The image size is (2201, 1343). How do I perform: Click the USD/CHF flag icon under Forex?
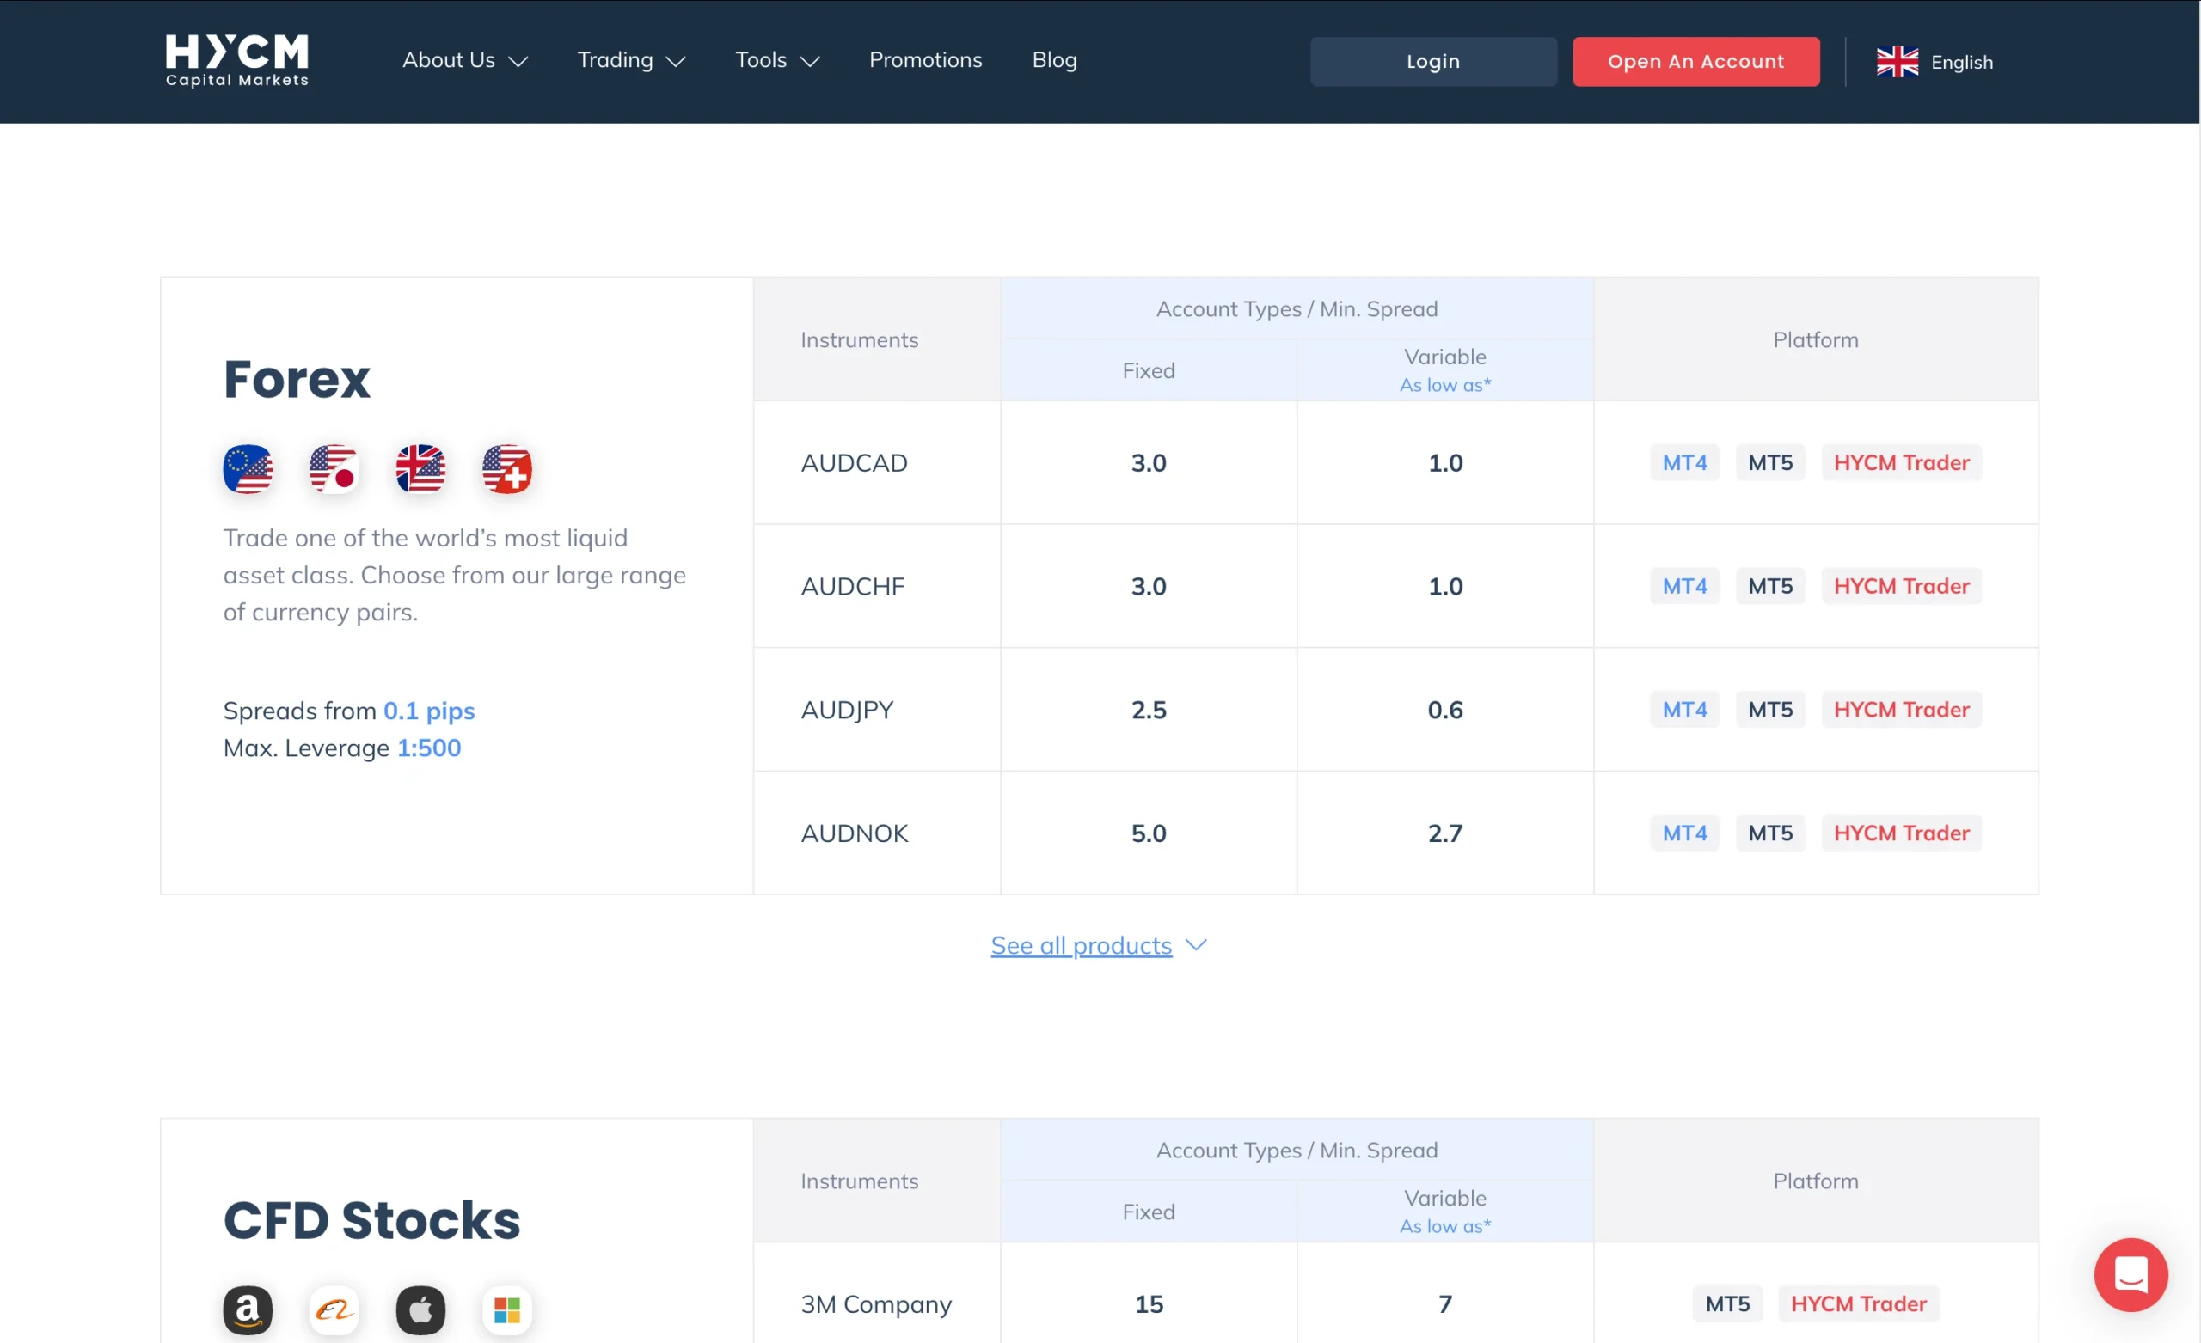click(507, 469)
